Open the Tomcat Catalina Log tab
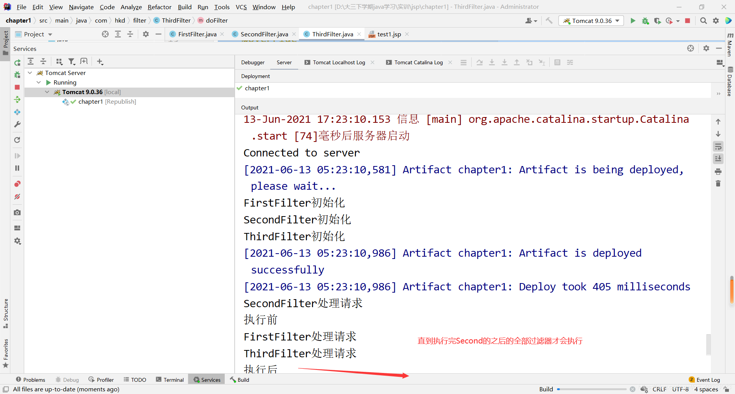The height and width of the screenshot is (394, 735). click(x=418, y=62)
